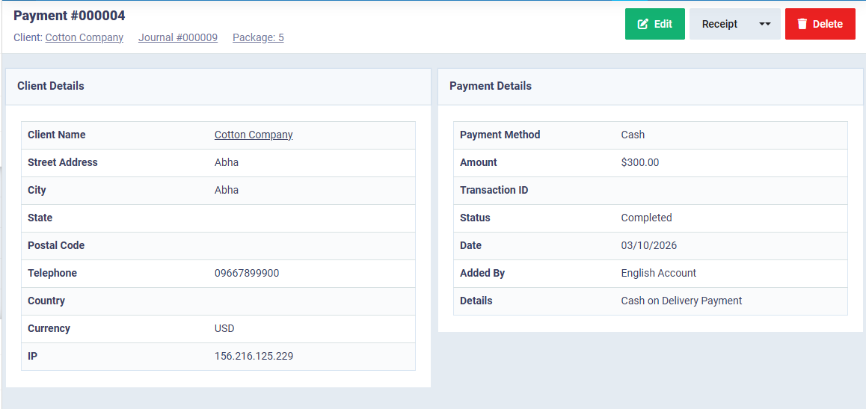Click the payment date 03/10/2026
Image resolution: width=866 pixels, height=409 pixels.
[x=648, y=245]
